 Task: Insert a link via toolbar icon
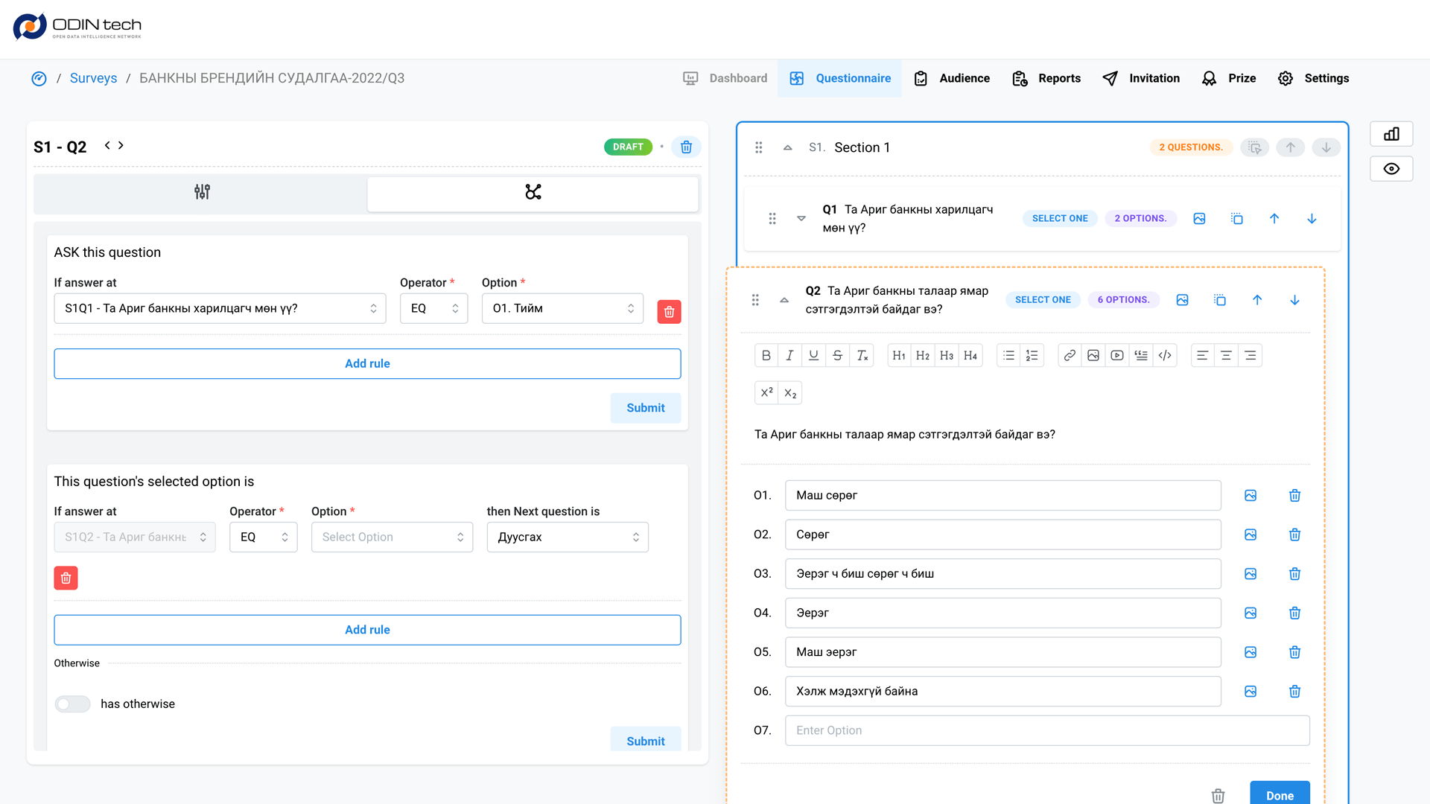pyautogui.click(x=1070, y=356)
